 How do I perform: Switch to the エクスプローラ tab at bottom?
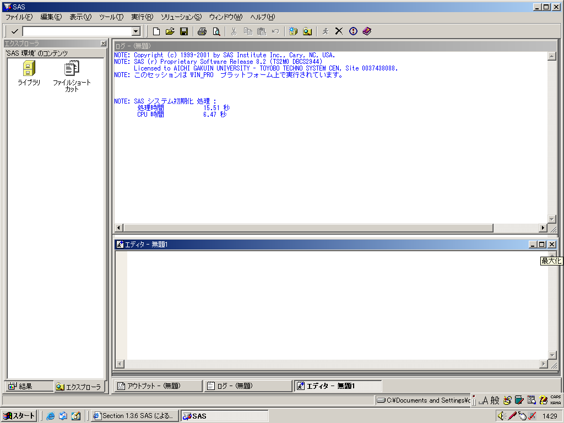point(79,387)
